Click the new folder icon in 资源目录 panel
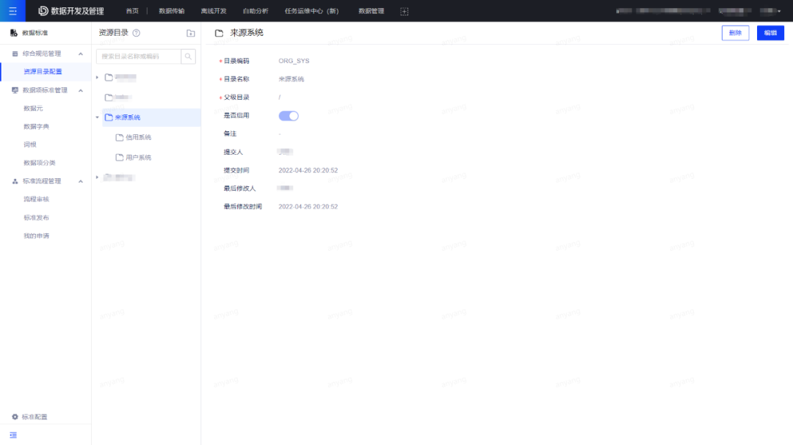 [189, 33]
